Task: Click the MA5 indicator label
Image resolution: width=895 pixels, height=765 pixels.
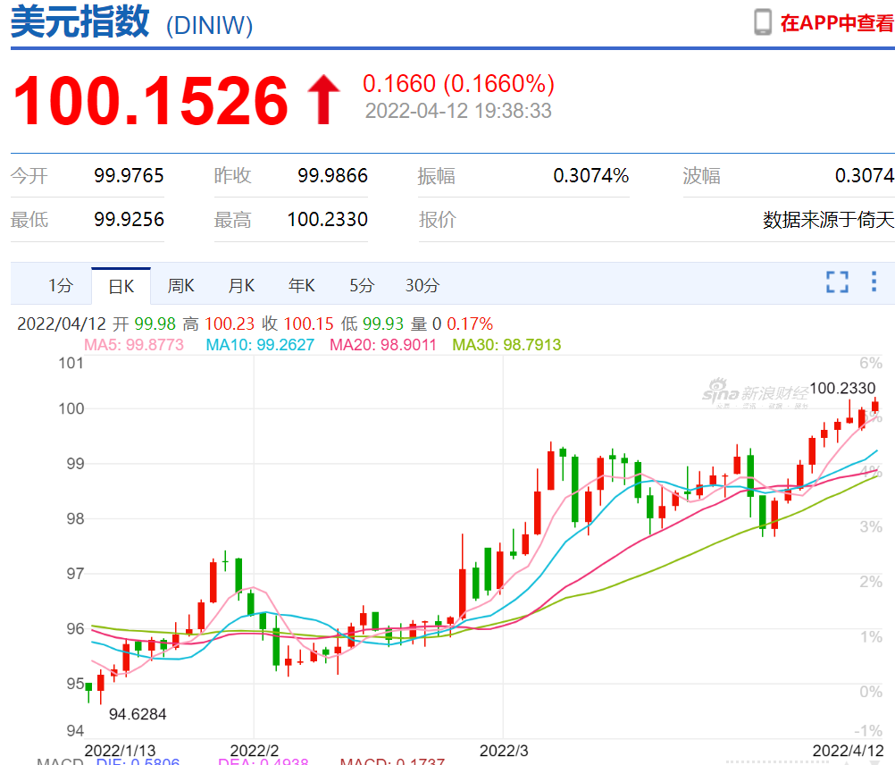Action: 133,345
